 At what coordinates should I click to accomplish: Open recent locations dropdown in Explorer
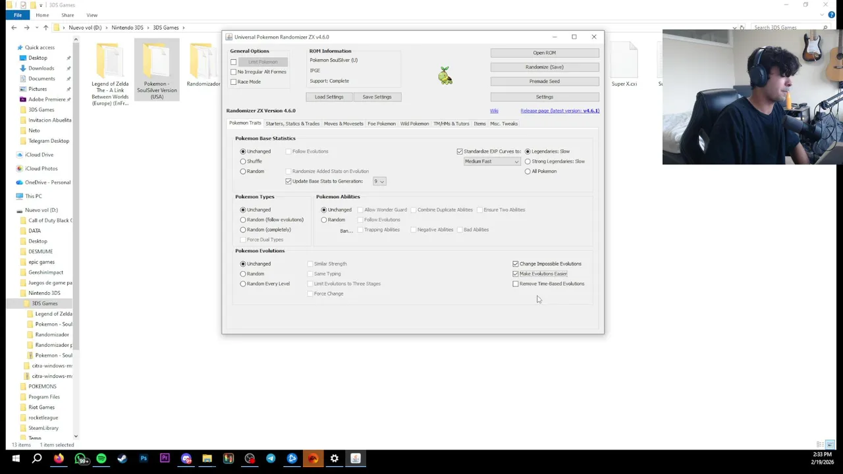click(x=36, y=28)
